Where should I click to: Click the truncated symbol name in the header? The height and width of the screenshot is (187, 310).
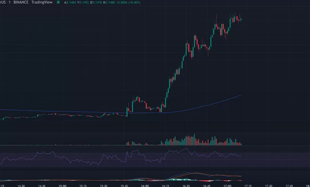(3, 2)
